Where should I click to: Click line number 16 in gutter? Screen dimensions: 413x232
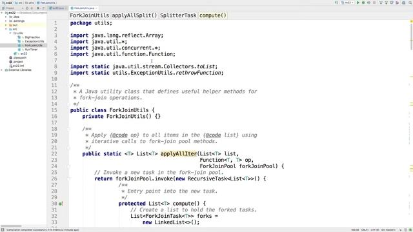tap(54, 116)
